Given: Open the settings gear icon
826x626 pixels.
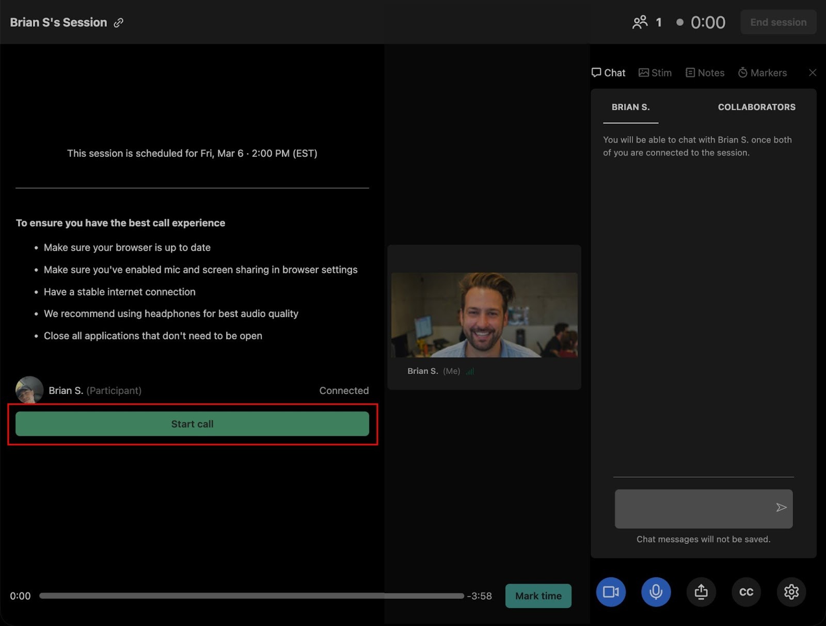Looking at the screenshot, I should pyautogui.click(x=791, y=591).
